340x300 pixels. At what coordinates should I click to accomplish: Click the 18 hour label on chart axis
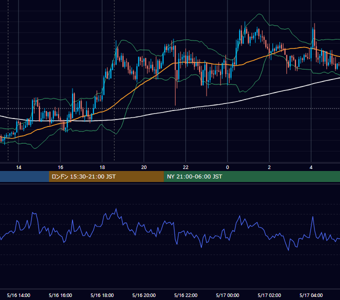coord(102,167)
